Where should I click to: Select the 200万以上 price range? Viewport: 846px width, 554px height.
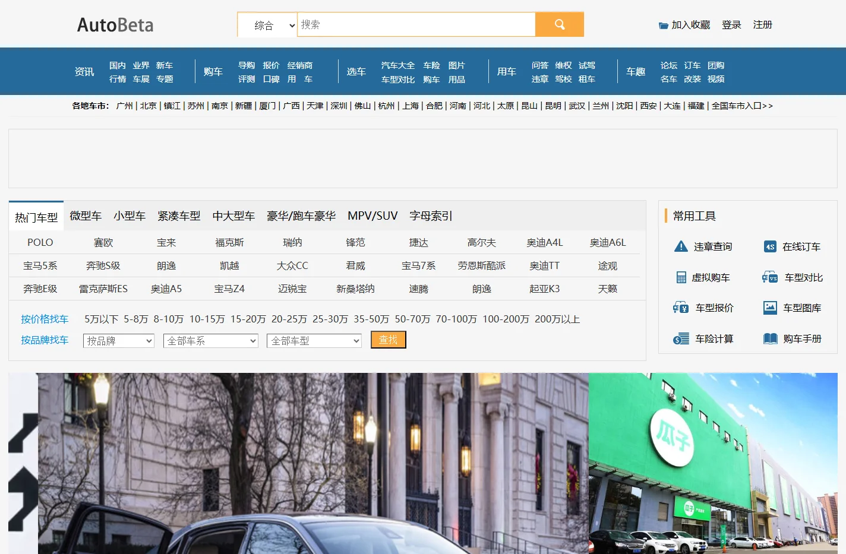pos(557,319)
